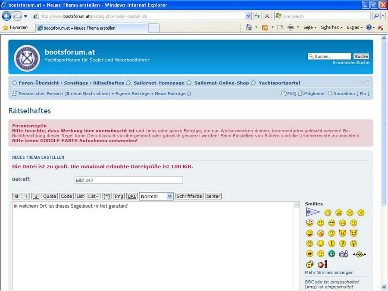388x291 pixels.
Task: Click the IE Home icon
Action: [x=249, y=28]
